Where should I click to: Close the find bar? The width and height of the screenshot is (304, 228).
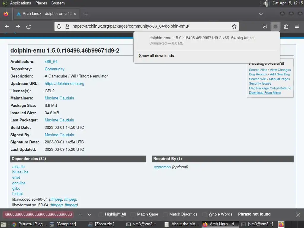[298, 214]
